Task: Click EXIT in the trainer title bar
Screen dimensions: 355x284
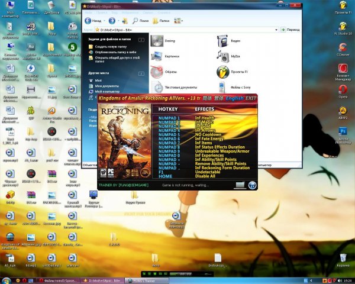Action: tap(251, 98)
